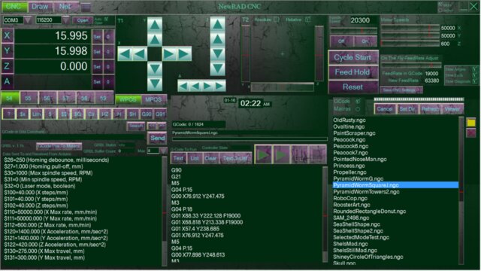Expand the 115200 baud rate dropdown

(x=66, y=20)
